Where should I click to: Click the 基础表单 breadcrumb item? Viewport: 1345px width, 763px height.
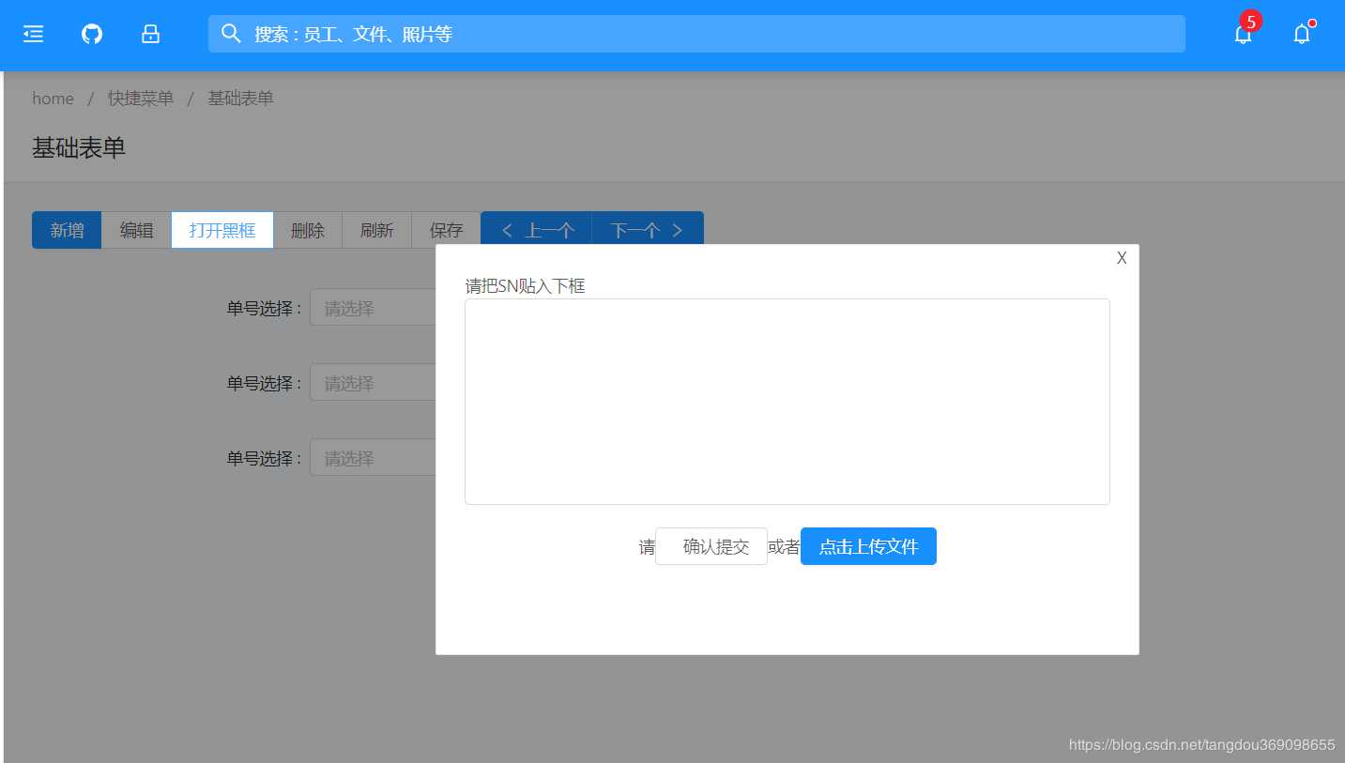click(240, 99)
